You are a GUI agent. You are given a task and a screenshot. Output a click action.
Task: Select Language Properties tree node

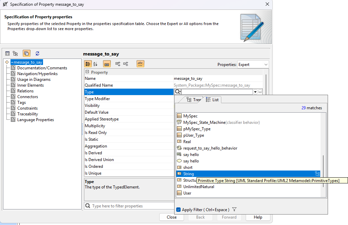pyautogui.click(x=36, y=120)
